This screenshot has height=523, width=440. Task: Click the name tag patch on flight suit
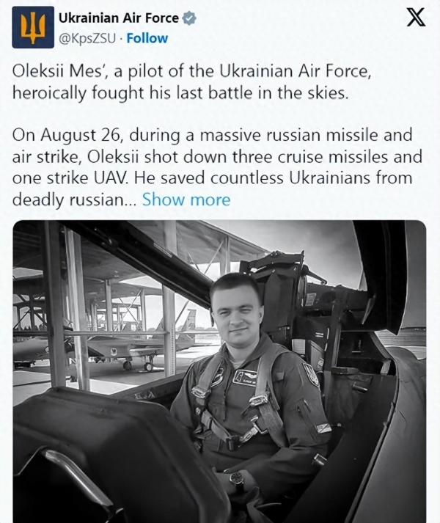tap(243, 378)
